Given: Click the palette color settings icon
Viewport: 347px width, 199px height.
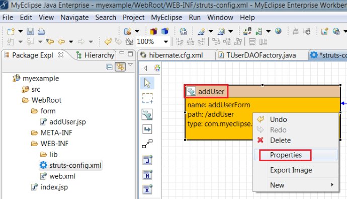Looking at the screenshot, I should [157, 68].
